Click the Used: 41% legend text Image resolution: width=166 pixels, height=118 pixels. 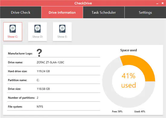point(140,111)
